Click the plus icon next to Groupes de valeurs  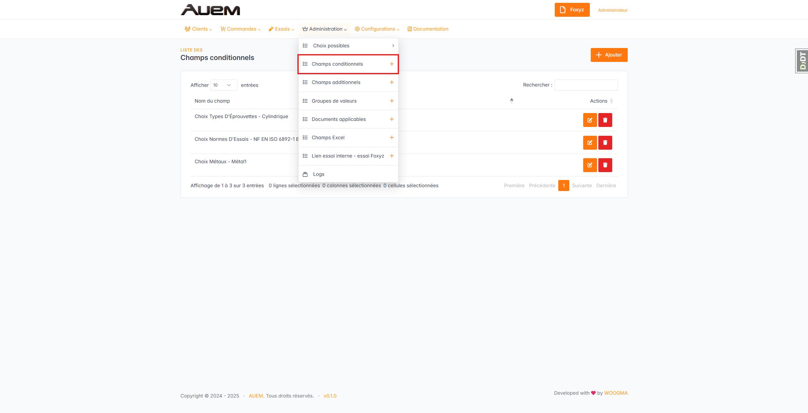(x=392, y=101)
